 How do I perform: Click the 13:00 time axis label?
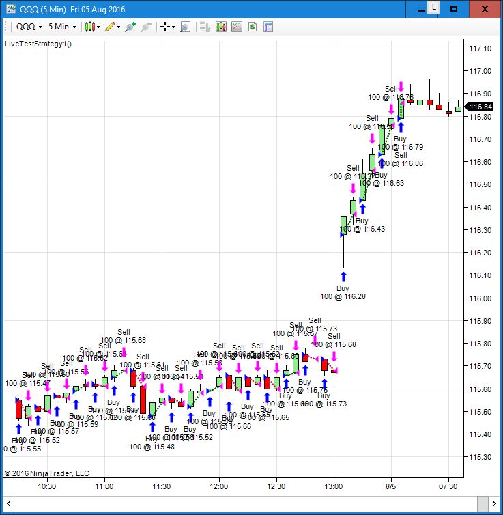[x=334, y=486]
